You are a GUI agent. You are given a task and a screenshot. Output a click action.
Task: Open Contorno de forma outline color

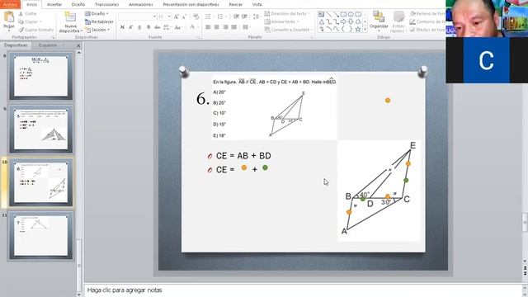click(427, 22)
